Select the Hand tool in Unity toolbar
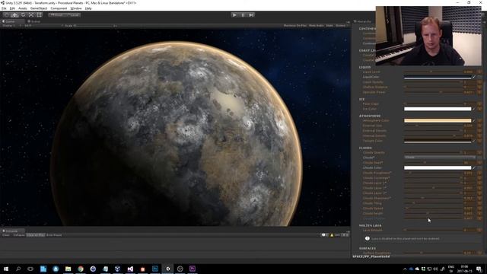This screenshot has width=487, height=274. (x=7, y=15)
